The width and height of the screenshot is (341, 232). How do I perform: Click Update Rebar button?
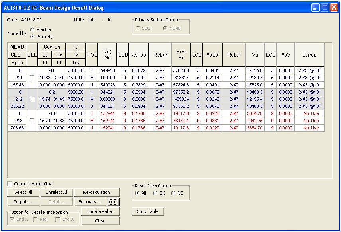click(x=100, y=211)
